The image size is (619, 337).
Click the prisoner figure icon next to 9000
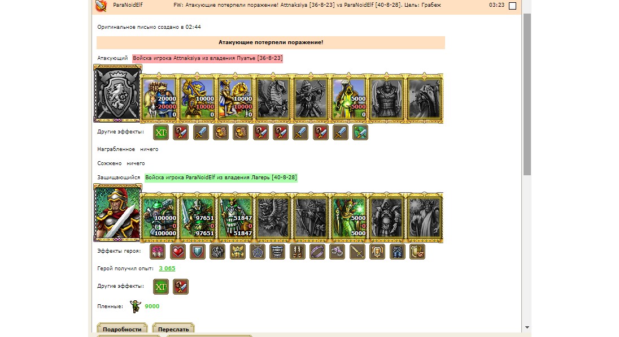coord(136,306)
